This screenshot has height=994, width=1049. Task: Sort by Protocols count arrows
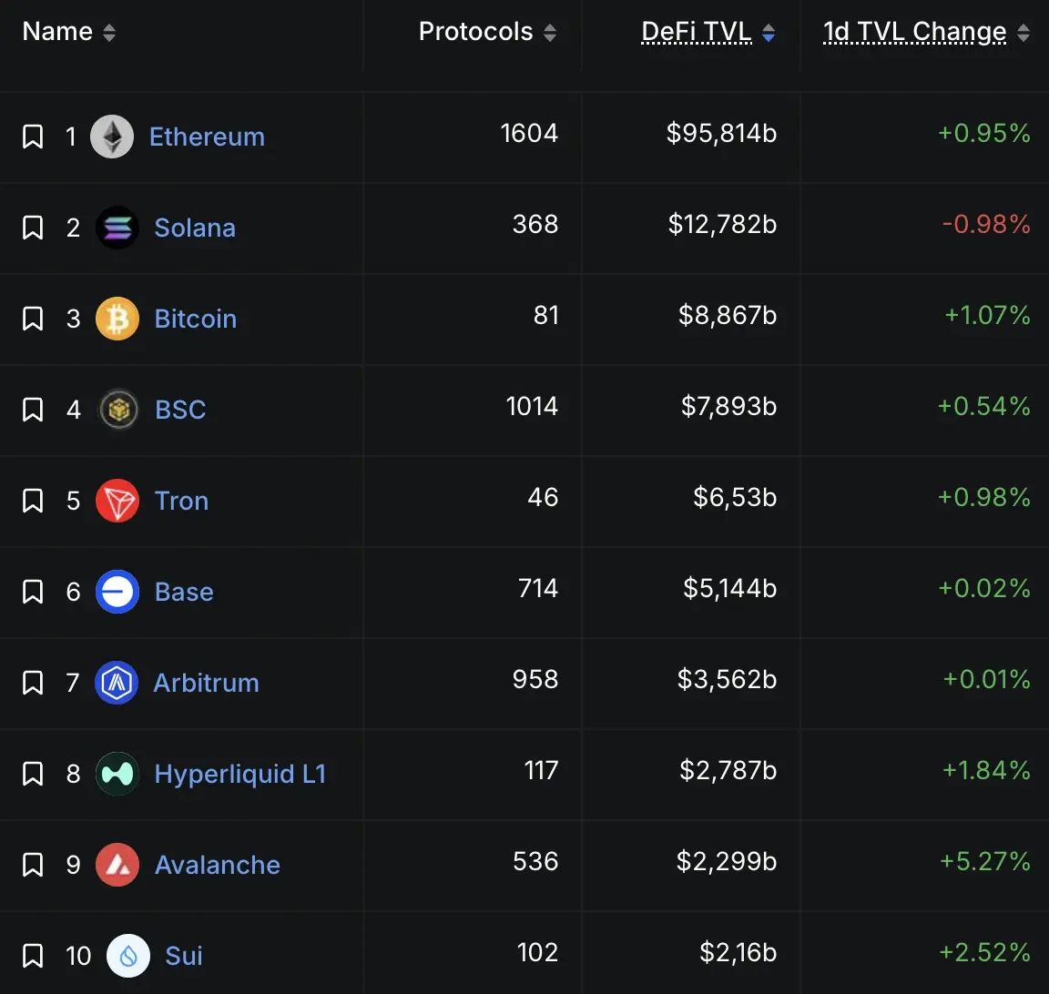click(x=550, y=33)
